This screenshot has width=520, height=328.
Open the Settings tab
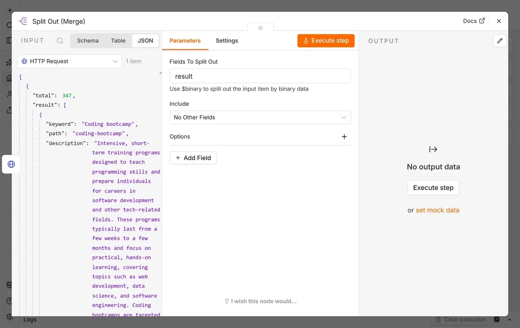click(227, 41)
